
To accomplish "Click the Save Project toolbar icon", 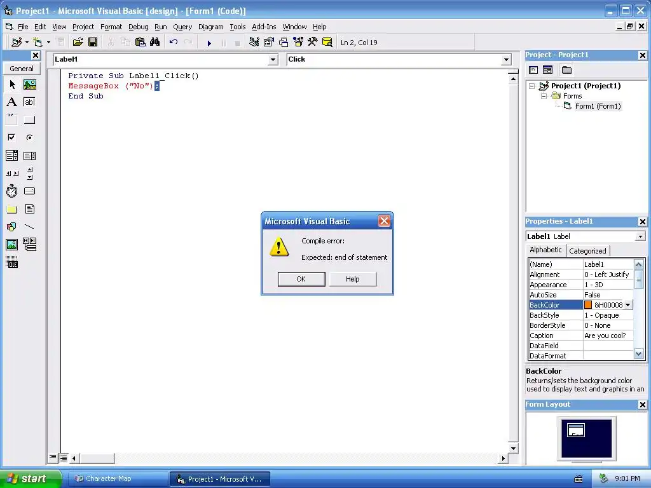I will tap(93, 42).
